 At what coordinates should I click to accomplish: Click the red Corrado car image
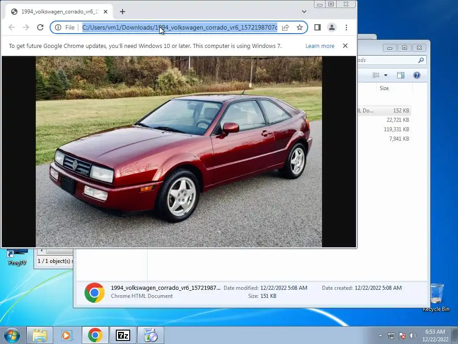(x=179, y=151)
